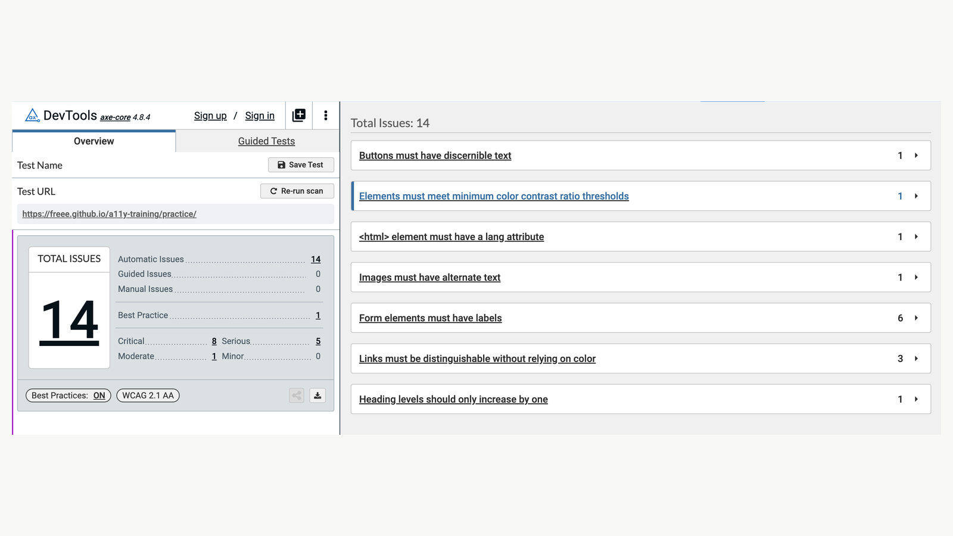Switch to the Overview tab
Viewport: 953px width, 536px height.
[x=94, y=141]
